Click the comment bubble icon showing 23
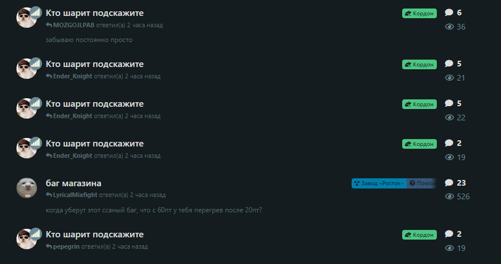 click(449, 183)
